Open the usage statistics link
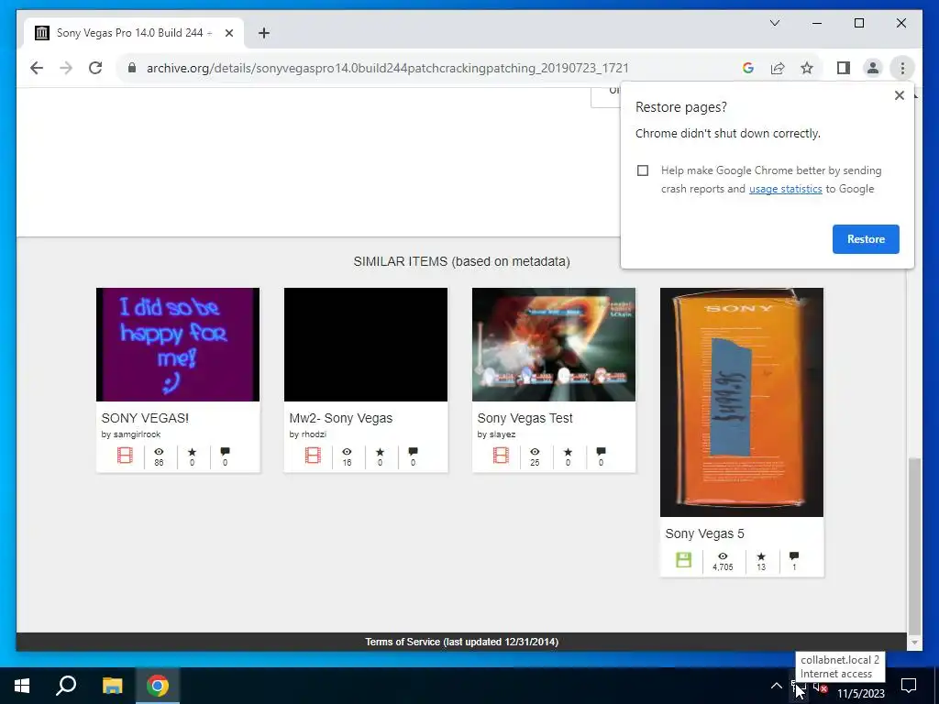Viewport: 939px width, 704px height. pos(785,189)
